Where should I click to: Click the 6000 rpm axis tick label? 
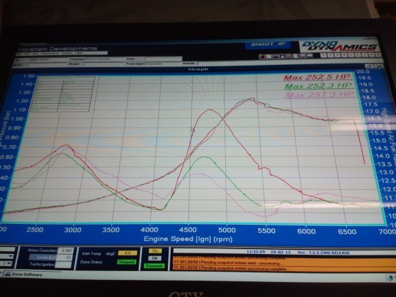[x=306, y=231]
